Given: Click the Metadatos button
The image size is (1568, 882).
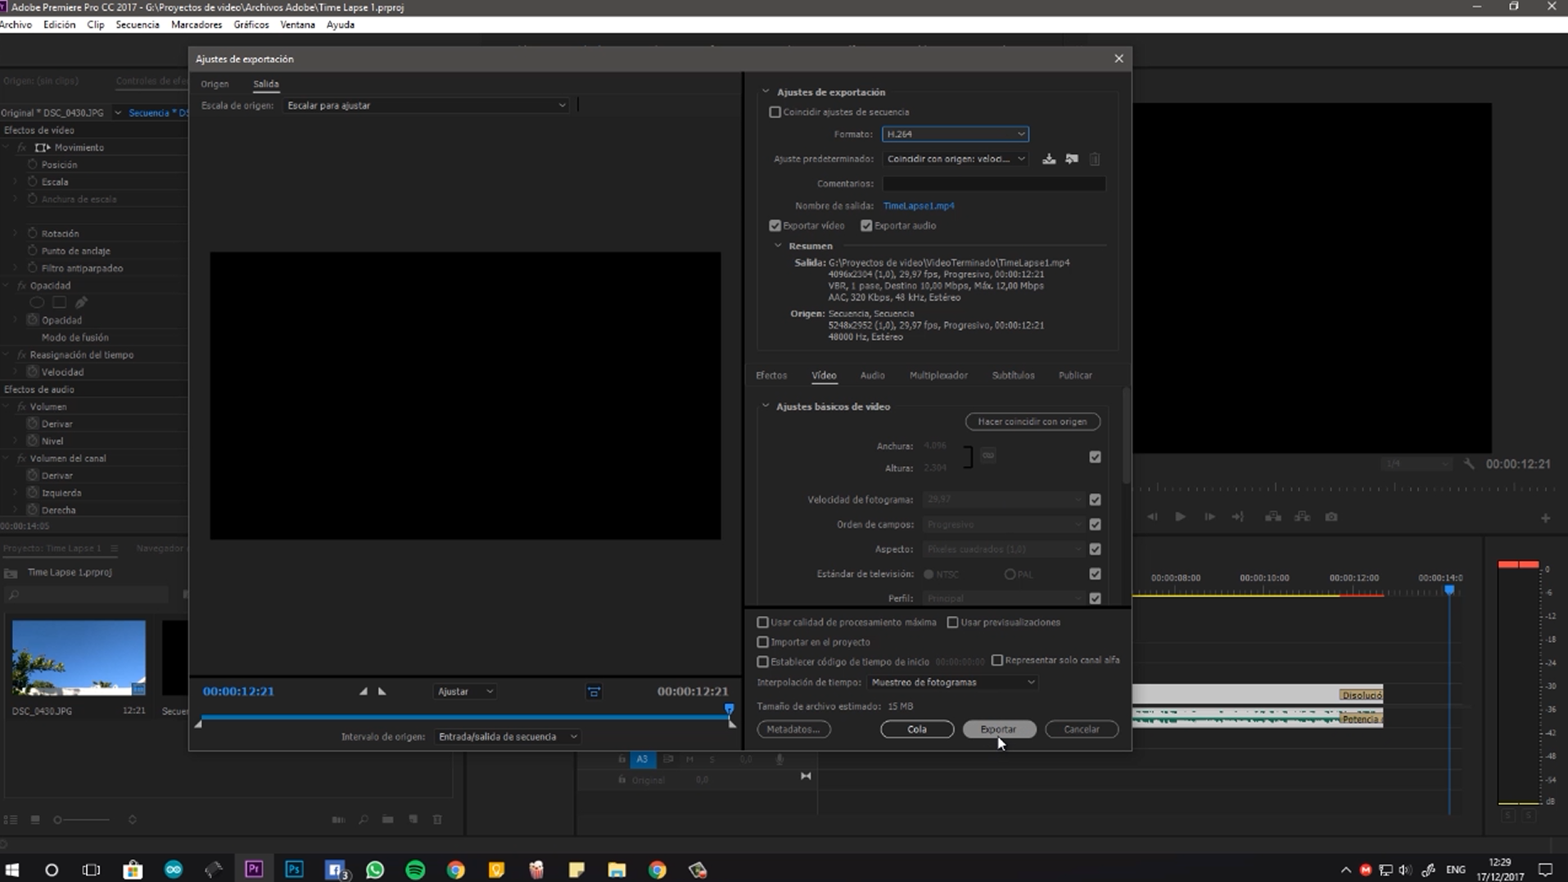Looking at the screenshot, I should tap(793, 729).
